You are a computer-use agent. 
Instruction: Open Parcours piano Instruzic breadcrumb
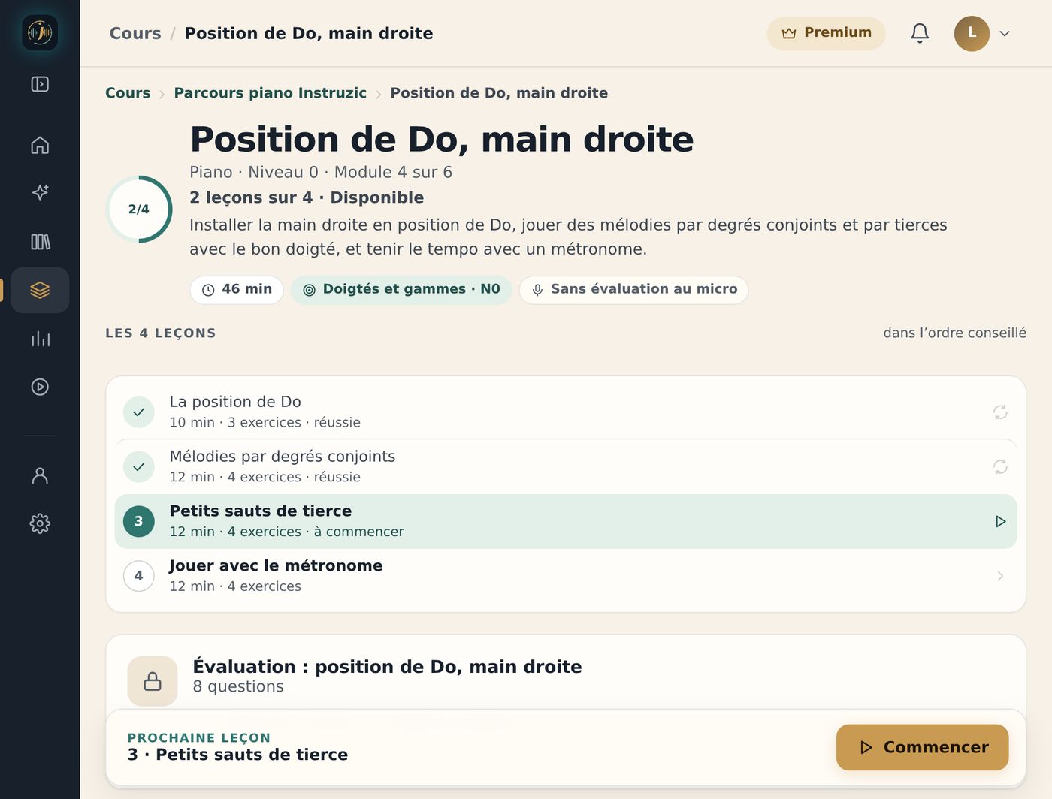(271, 93)
